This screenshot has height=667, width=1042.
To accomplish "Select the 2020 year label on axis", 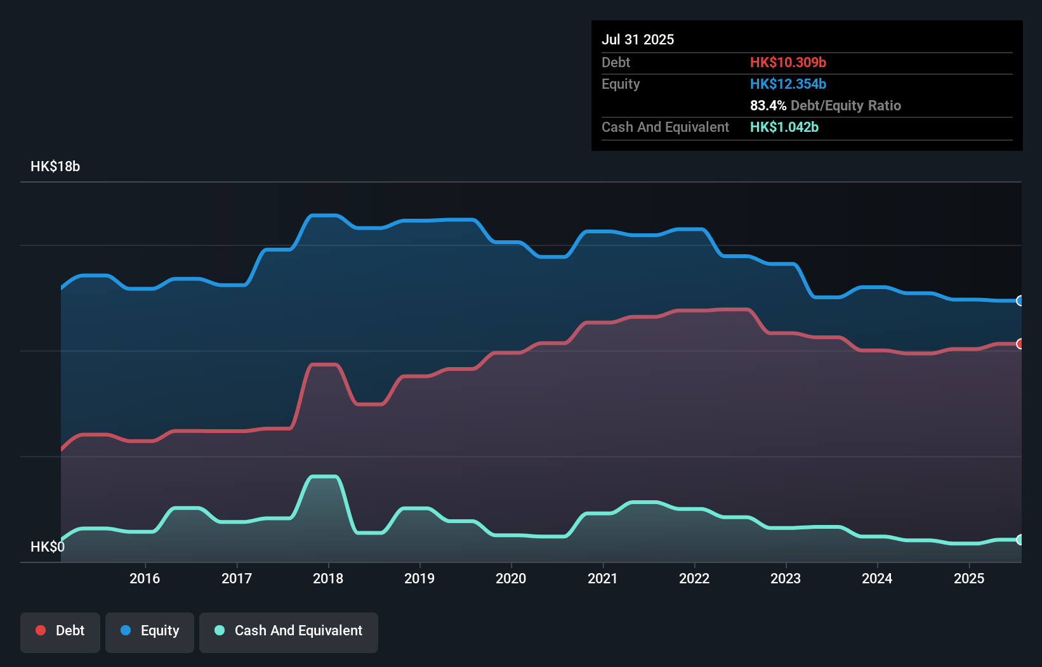I will click(511, 578).
